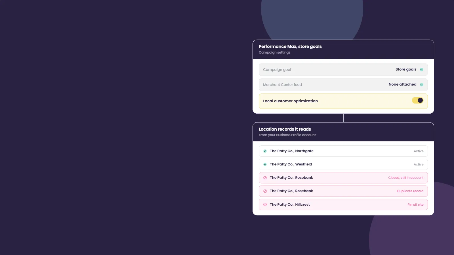454x255 pixels.
Task: Click 'Closed, still in account' status
Action: click(406, 178)
